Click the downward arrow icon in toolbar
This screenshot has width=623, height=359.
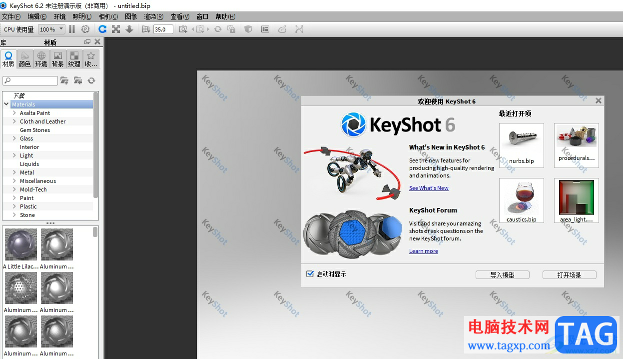(x=129, y=29)
